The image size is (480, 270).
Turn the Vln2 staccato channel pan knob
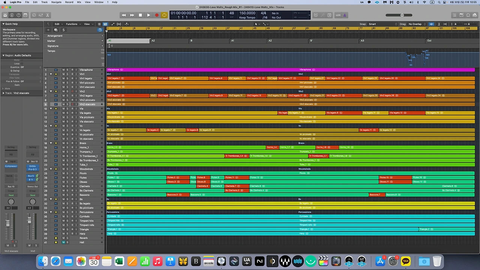point(11,202)
